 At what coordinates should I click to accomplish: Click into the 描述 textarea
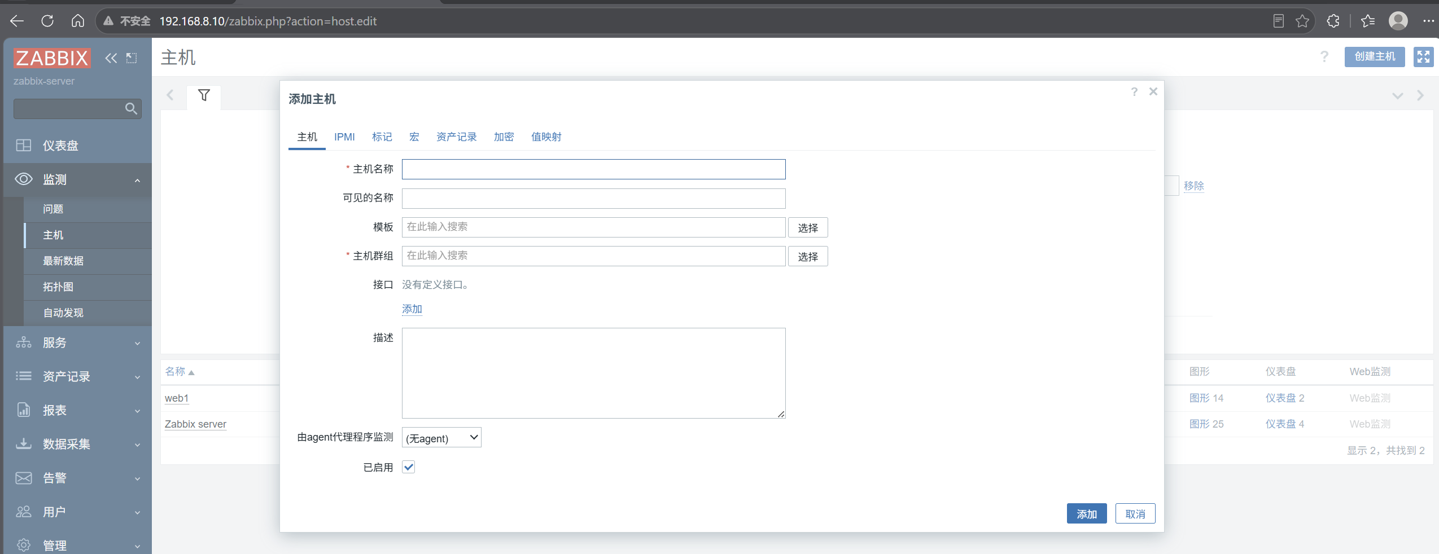[x=593, y=373]
